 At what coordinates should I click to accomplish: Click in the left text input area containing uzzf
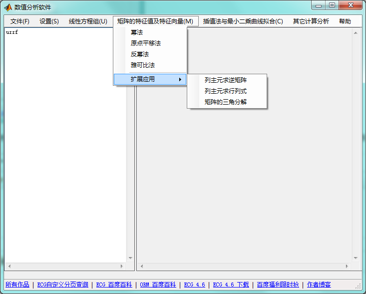(x=65, y=146)
